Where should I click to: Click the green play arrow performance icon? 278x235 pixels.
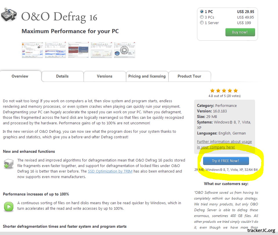click(9, 207)
